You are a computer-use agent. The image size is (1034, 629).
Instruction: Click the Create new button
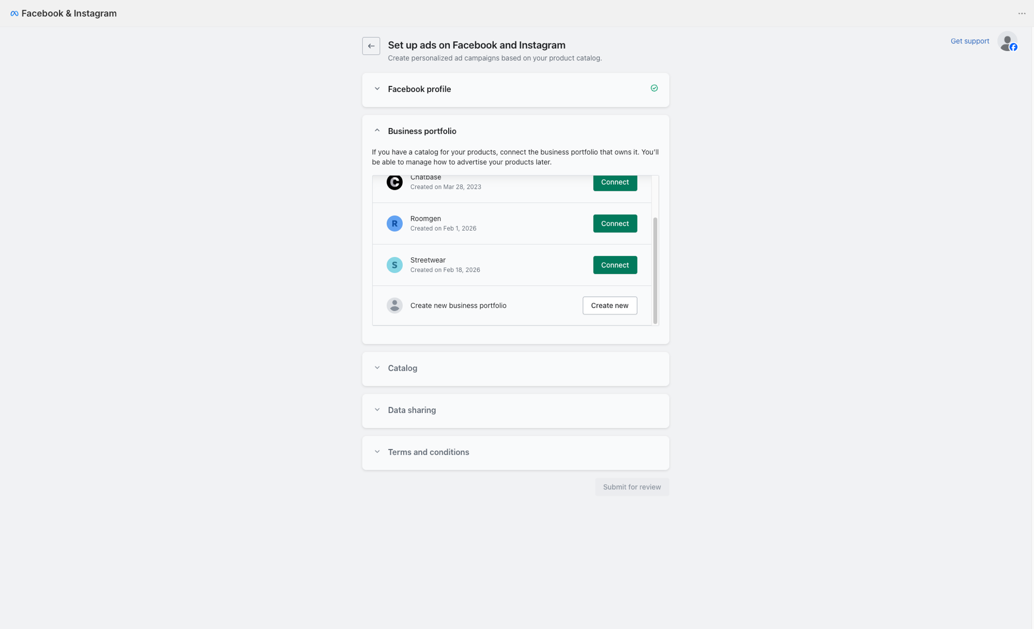[610, 305]
